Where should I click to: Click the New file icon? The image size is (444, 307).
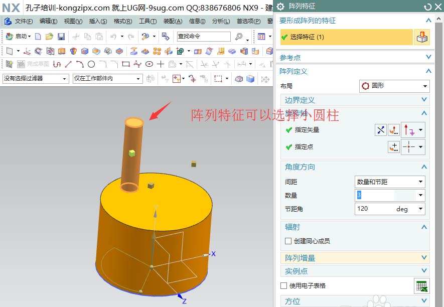[x=38, y=36]
